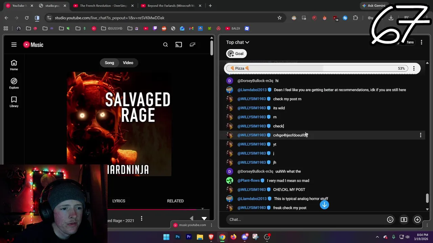
Task: Select the YouTube Music browser tab
Action: point(19,6)
